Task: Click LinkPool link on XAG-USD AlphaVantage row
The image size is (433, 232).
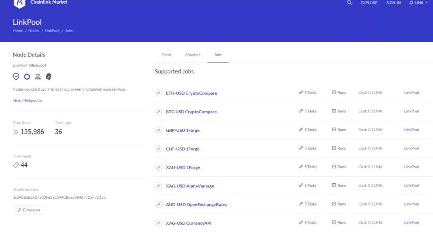Action: tap(411, 185)
